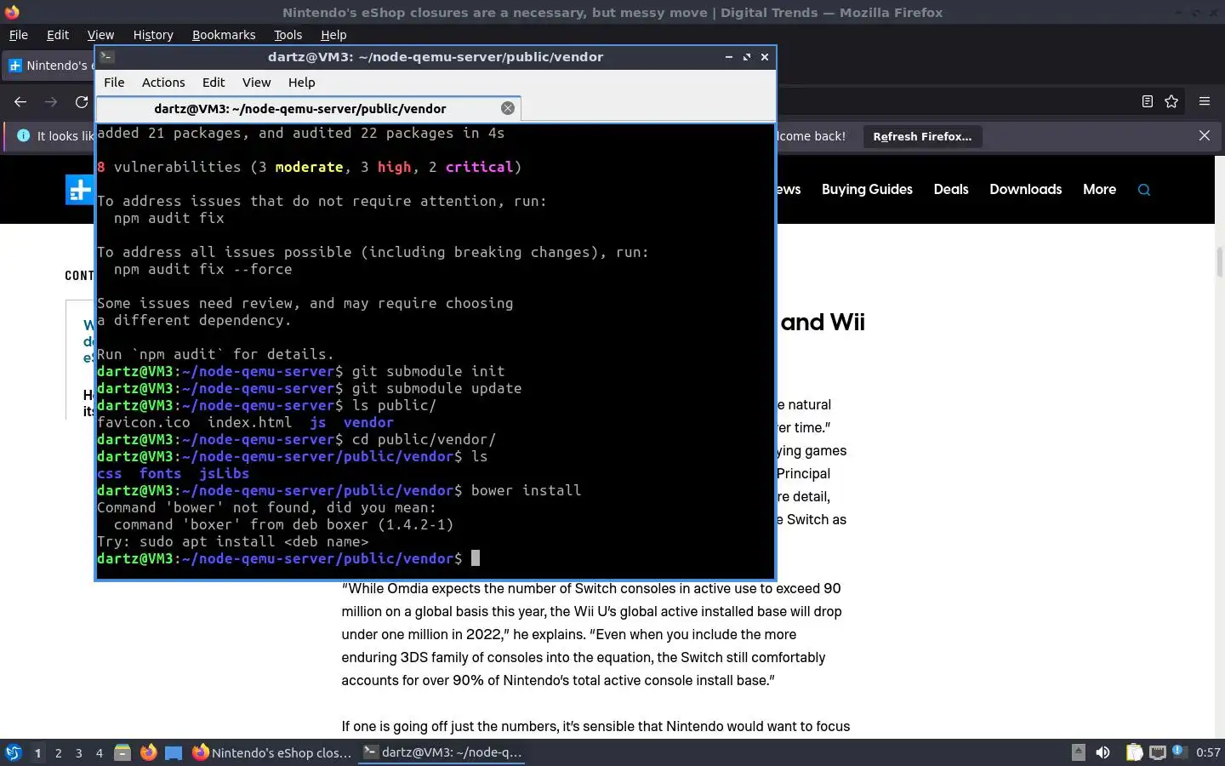Open the network status tray icon
The width and height of the screenshot is (1225, 766).
click(x=1157, y=752)
